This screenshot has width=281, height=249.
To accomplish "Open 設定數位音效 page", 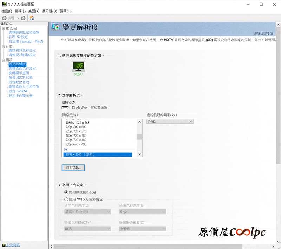I will pyautogui.click(x=19, y=82).
